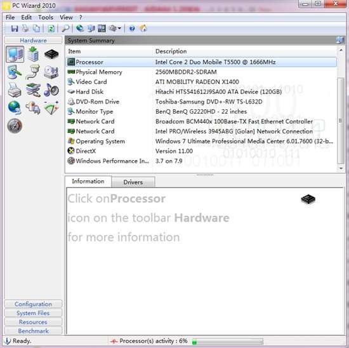Select the Printers icon in Hardware panel
This screenshot has width=349, height=348.
(x=15, y=90)
